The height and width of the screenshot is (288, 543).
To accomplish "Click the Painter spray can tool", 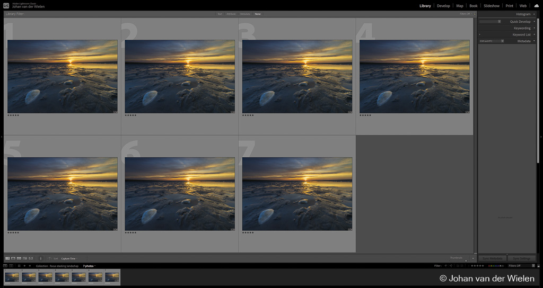I will 41,258.
